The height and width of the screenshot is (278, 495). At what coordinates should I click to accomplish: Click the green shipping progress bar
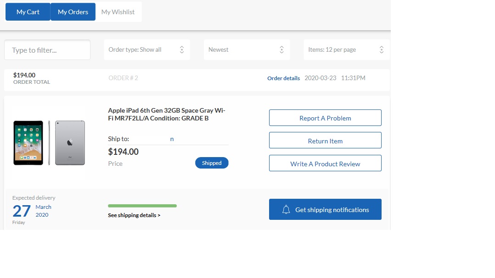pyautogui.click(x=142, y=206)
